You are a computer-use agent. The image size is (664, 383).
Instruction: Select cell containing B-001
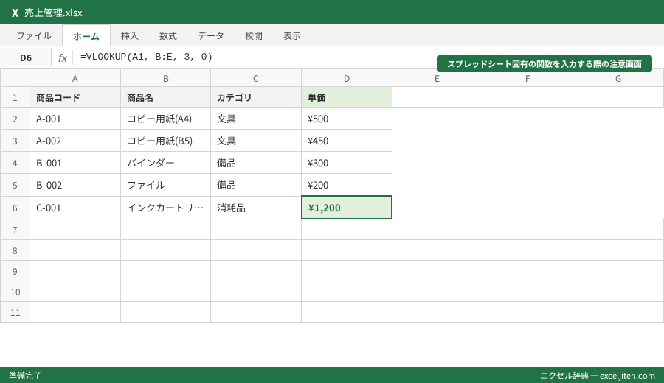pos(75,163)
